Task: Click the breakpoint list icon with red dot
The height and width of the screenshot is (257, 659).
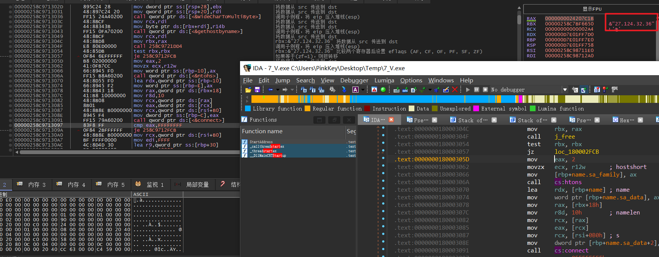Action: coord(597,90)
